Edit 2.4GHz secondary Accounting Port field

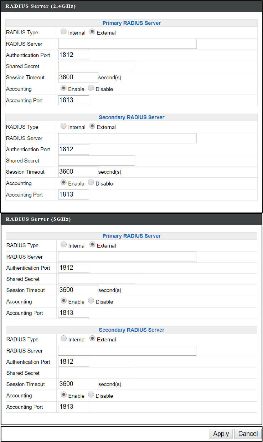coord(73,194)
